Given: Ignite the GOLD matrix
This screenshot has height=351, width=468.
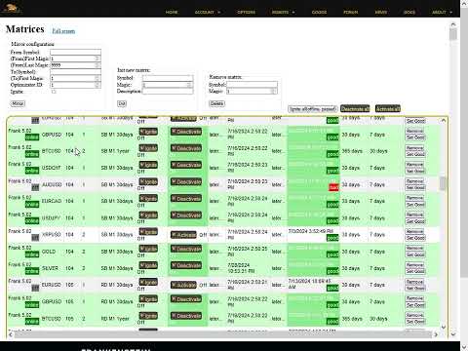Looking at the screenshot, I should (x=148, y=249).
